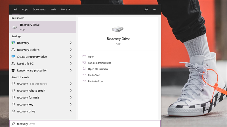Click the Create a recovery drive icon
227x127 pixels.
[x=13, y=57]
